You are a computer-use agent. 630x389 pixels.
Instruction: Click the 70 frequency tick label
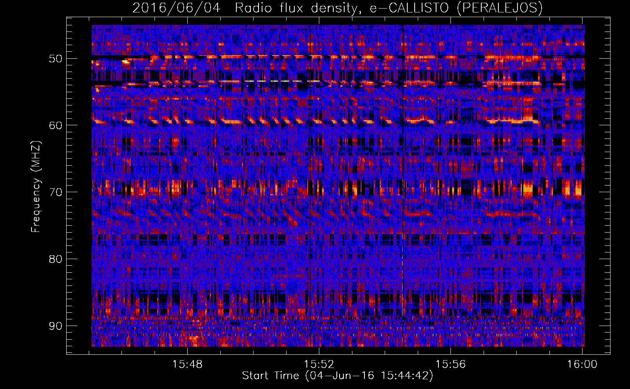click(x=55, y=192)
